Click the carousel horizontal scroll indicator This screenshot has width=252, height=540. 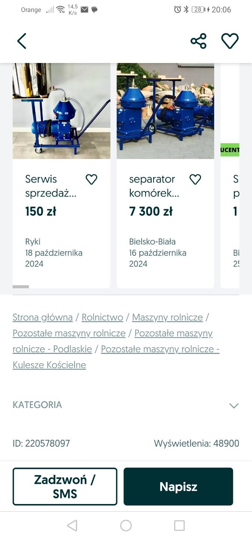pos(21,287)
